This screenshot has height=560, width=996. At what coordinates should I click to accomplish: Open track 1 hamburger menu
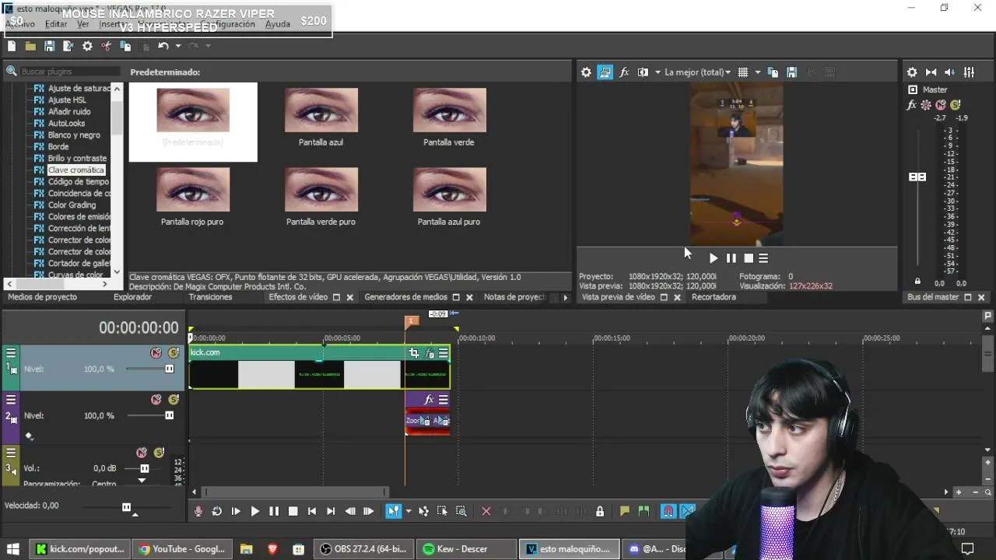pyautogui.click(x=11, y=353)
